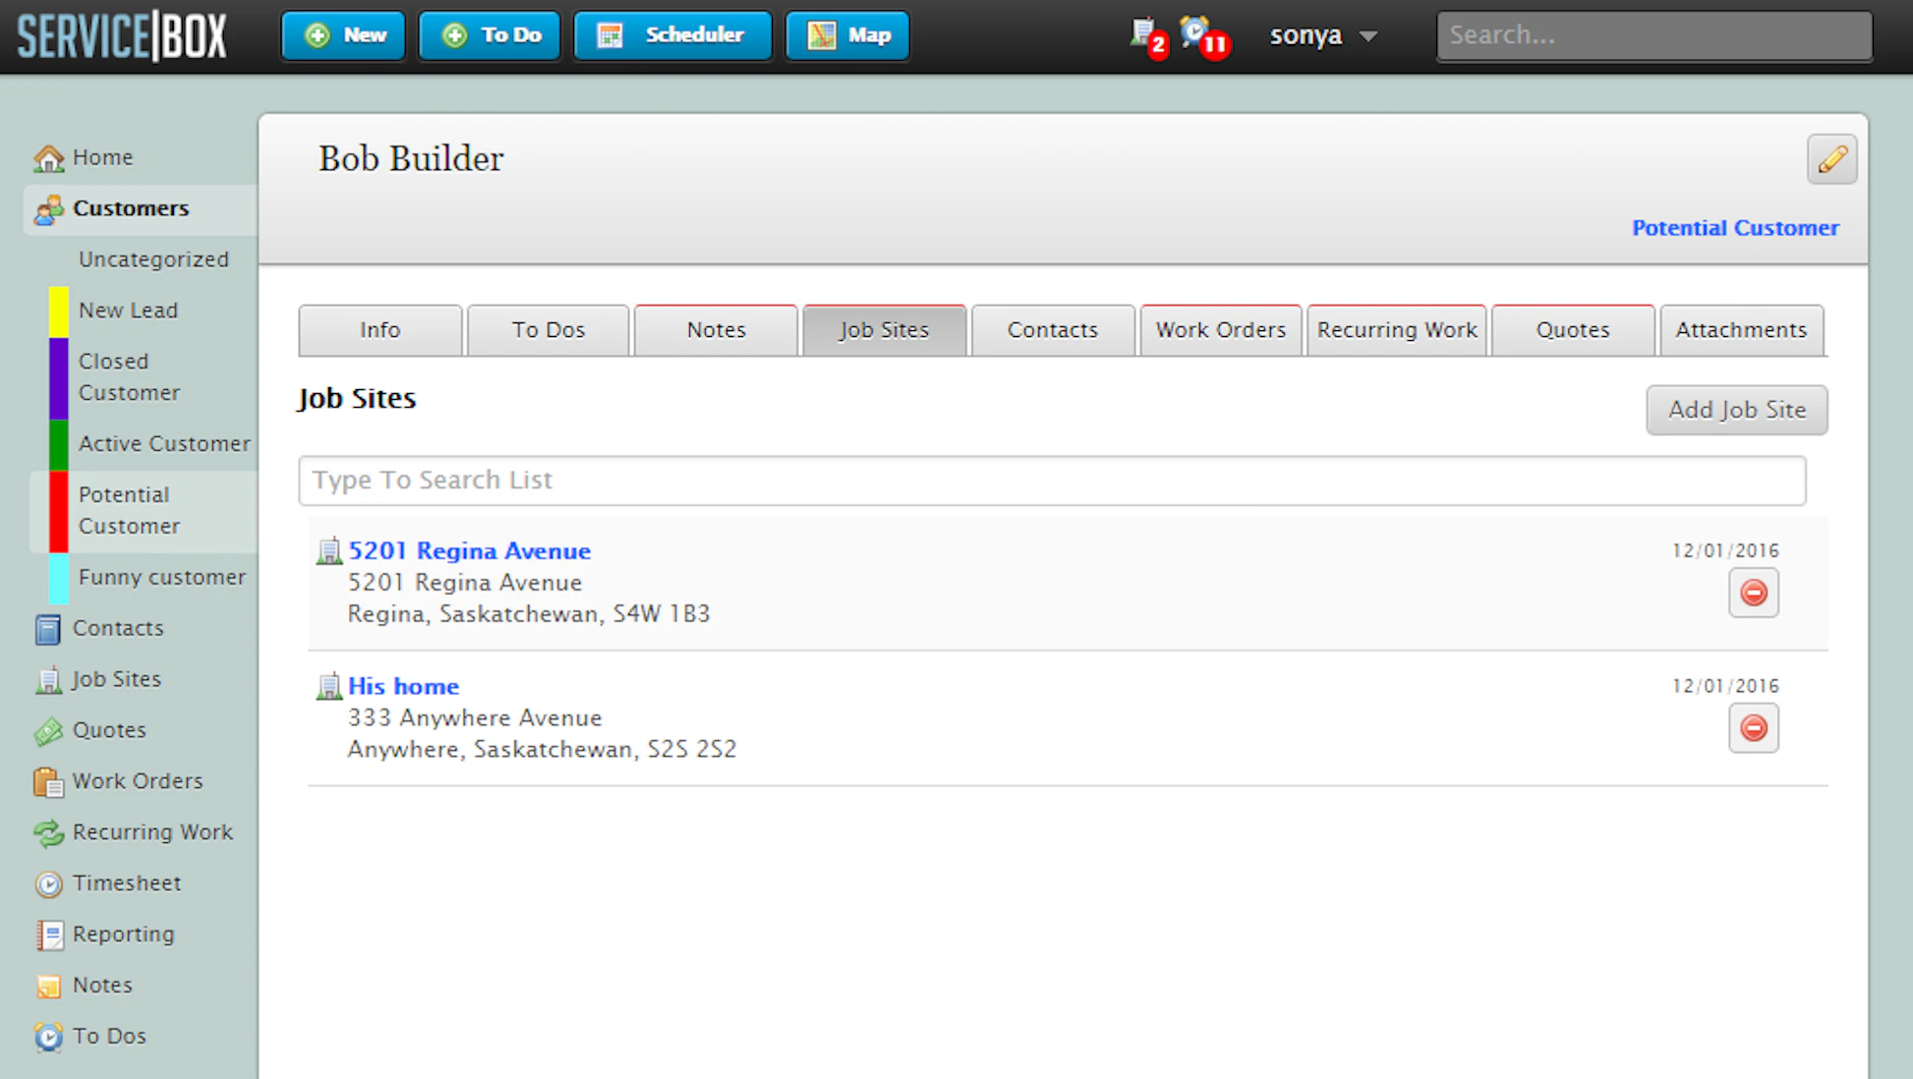Go to Home in the sidebar
Image resolution: width=1913 pixels, height=1079 pixels.
(x=84, y=157)
